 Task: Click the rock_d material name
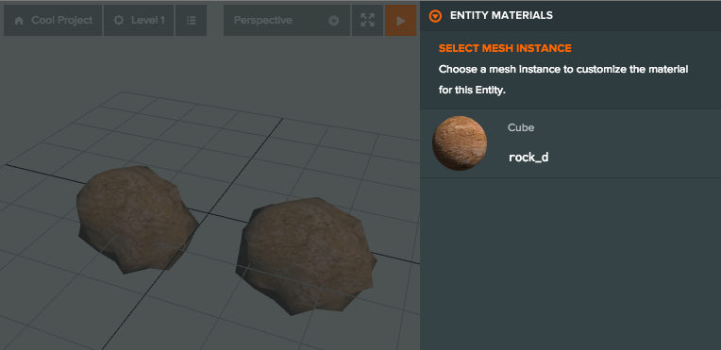point(528,158)
